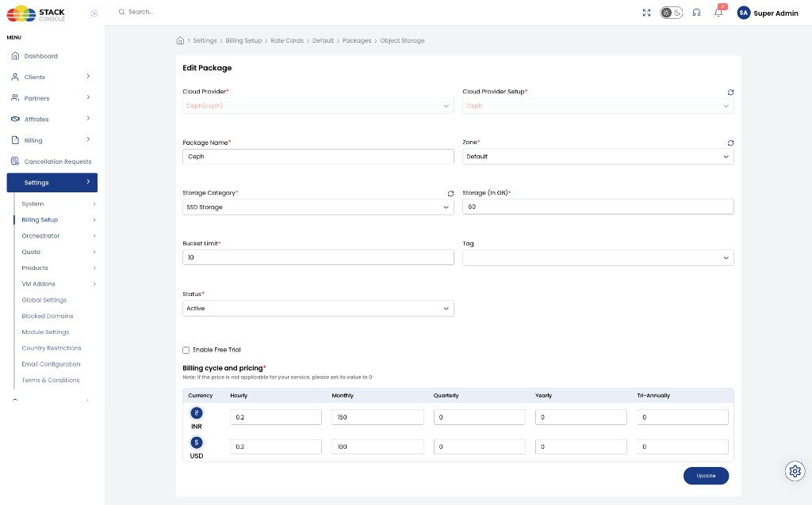Open the Quota submenu item
The image size is (812, 505).
pyautogui.click(x=31, y=252)
